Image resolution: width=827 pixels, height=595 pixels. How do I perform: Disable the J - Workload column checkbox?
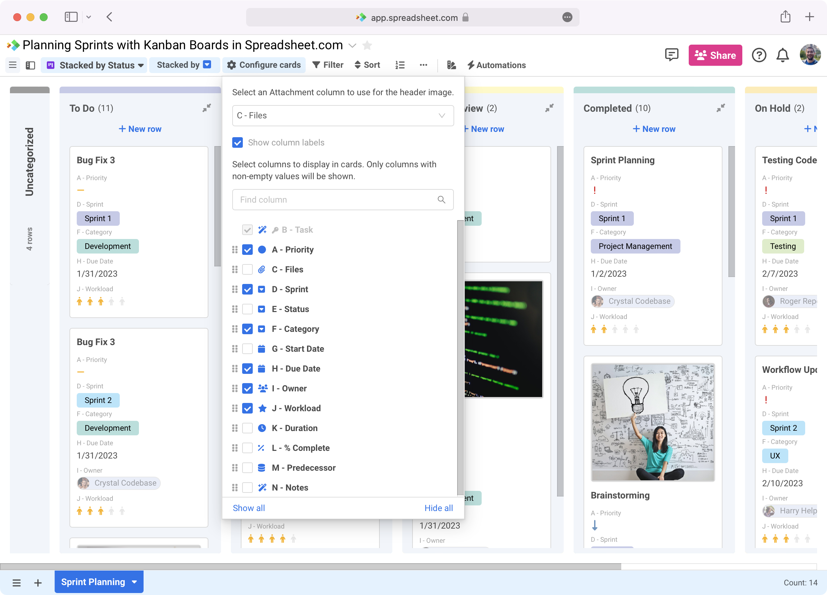[x=247, y=408]
